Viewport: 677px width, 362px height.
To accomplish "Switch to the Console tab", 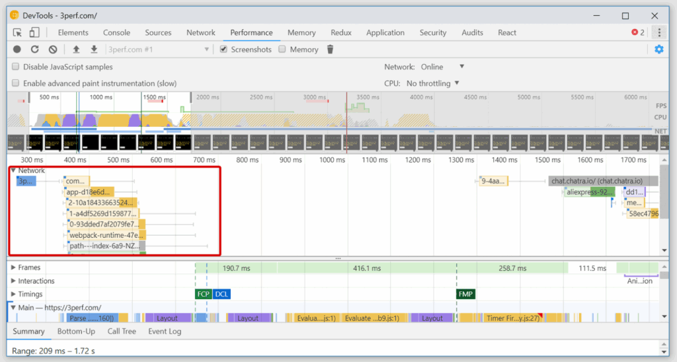I will point(116,32).
